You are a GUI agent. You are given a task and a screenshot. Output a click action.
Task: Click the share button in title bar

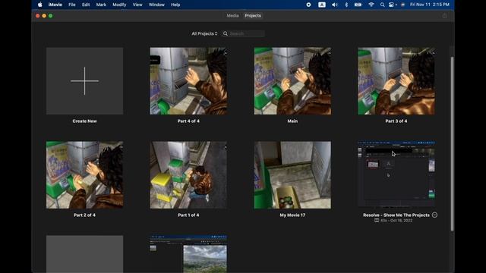[444, 15]
